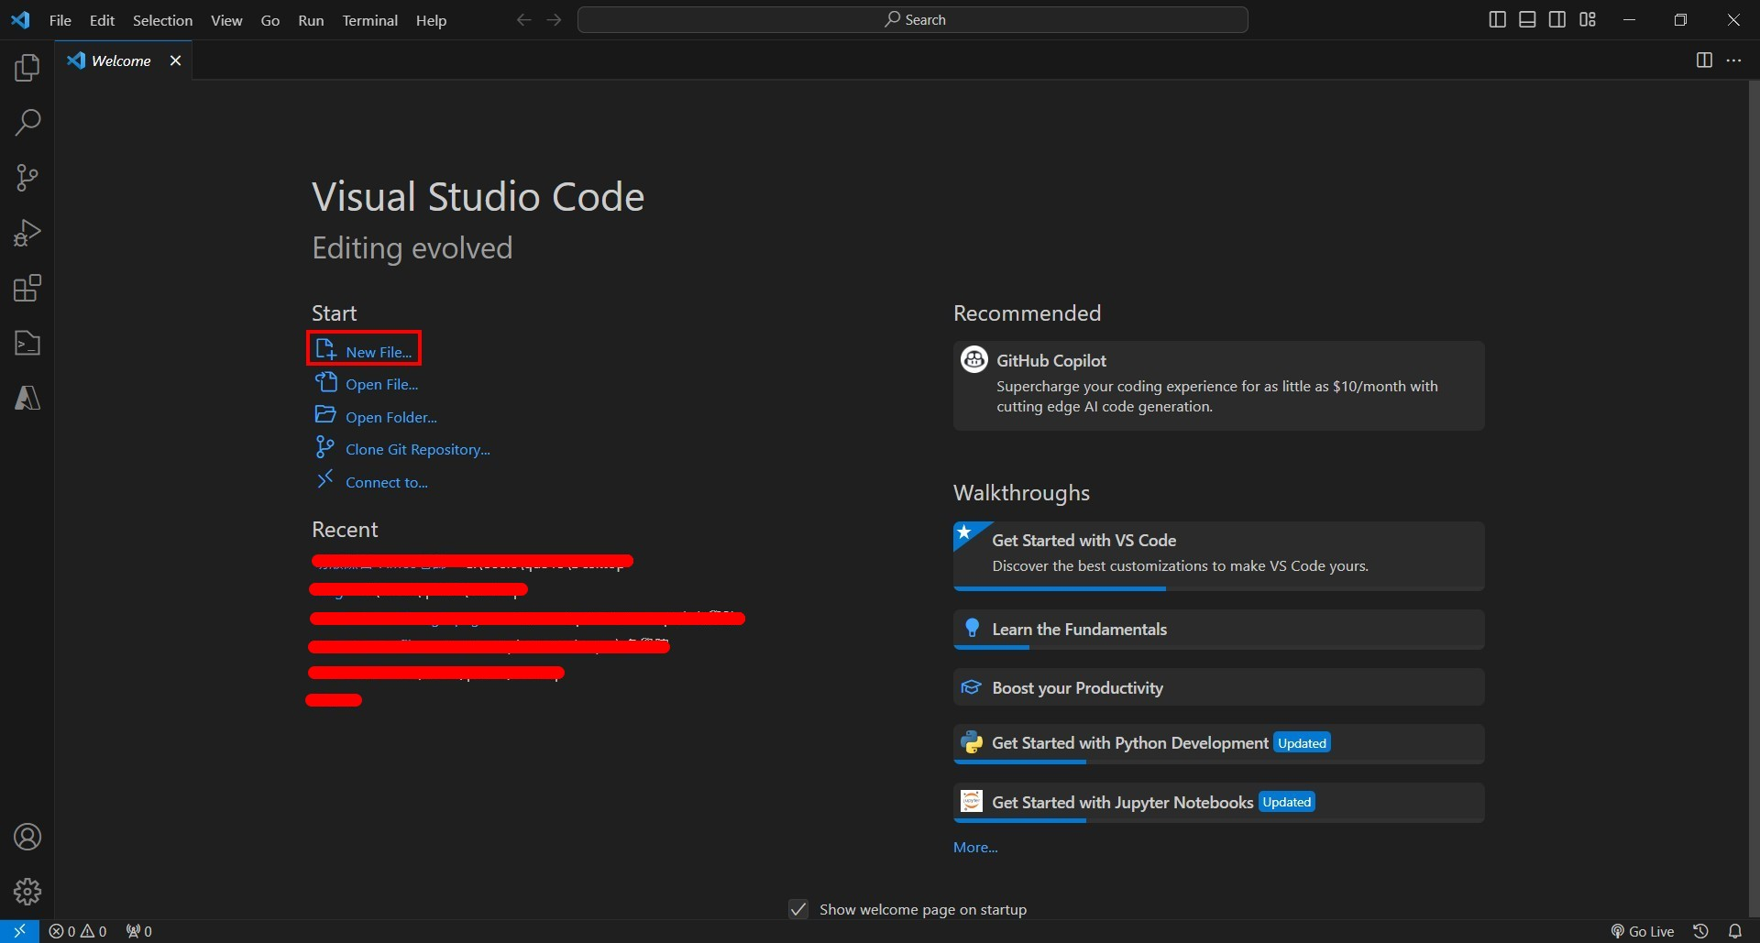This screenshot has height=943, width=1760.
Task: Uncheck Show welcome page on startup
Action: pos(797,909)
